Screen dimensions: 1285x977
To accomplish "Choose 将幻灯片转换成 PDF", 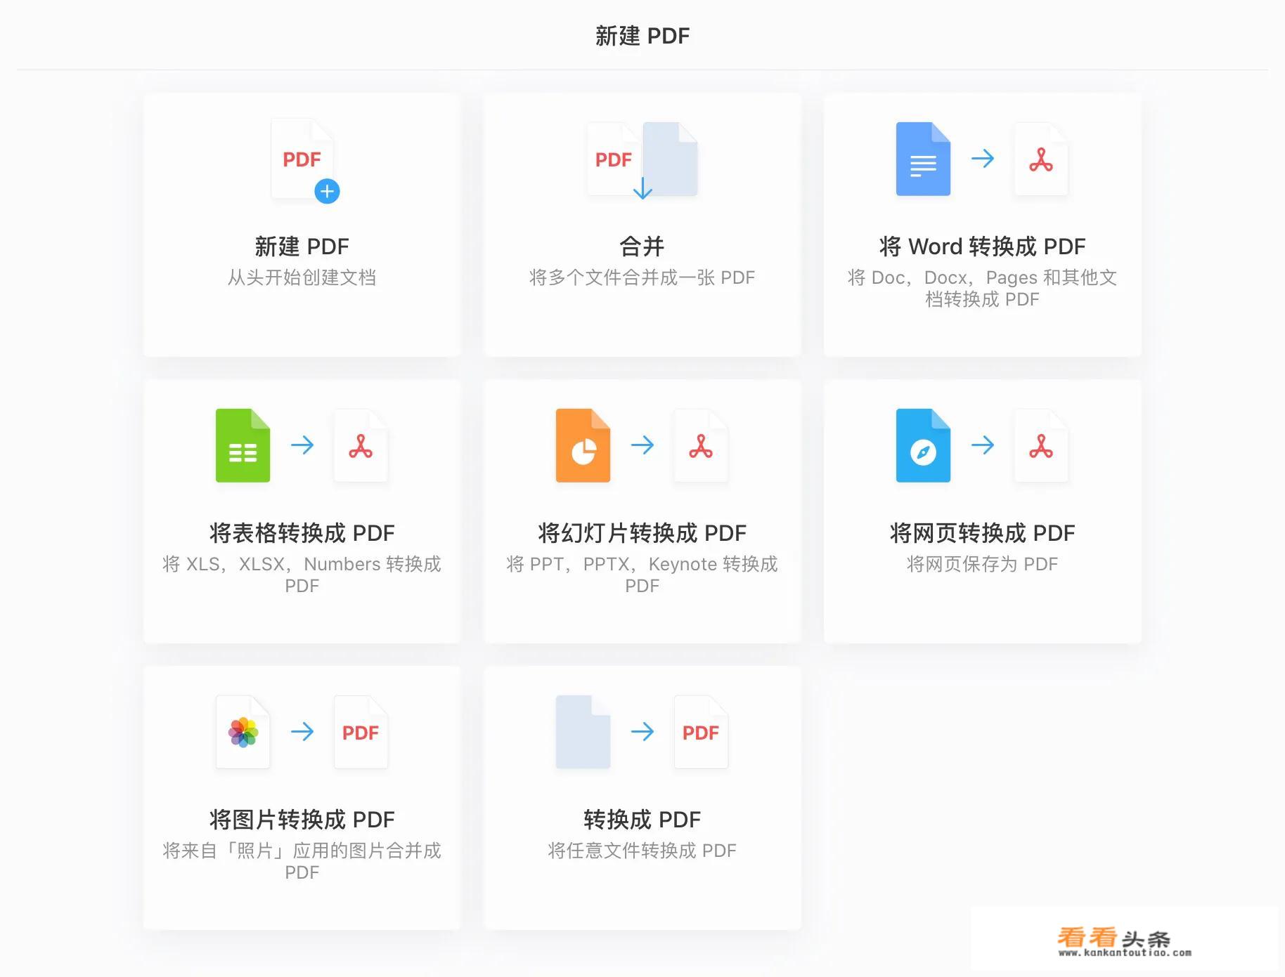I will pyautogui.click(x=642, y=533).
